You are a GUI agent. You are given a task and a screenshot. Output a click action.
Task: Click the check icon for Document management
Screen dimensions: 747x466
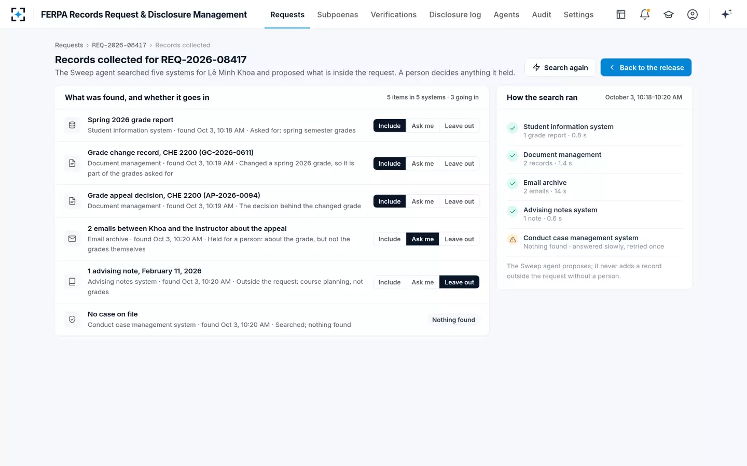click(513, 155)
